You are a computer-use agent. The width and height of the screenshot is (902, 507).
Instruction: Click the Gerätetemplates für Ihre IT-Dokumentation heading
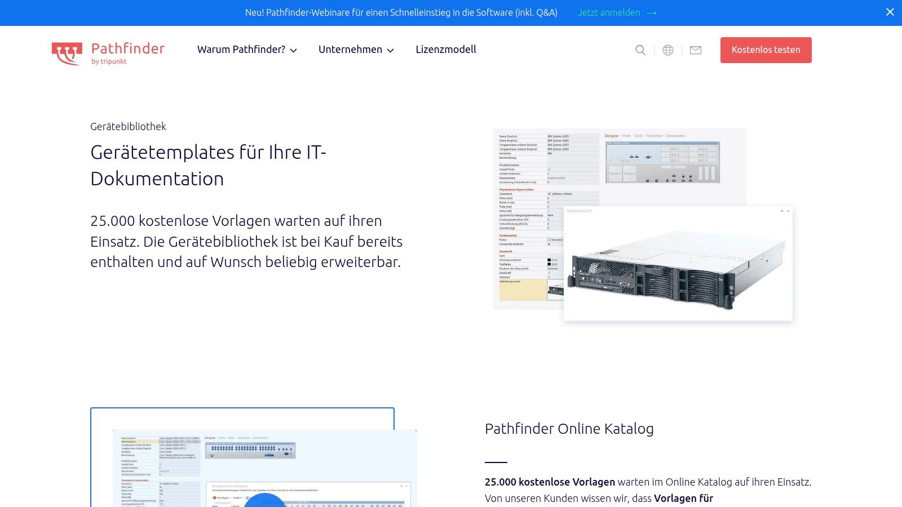click(x=209, y=165)
